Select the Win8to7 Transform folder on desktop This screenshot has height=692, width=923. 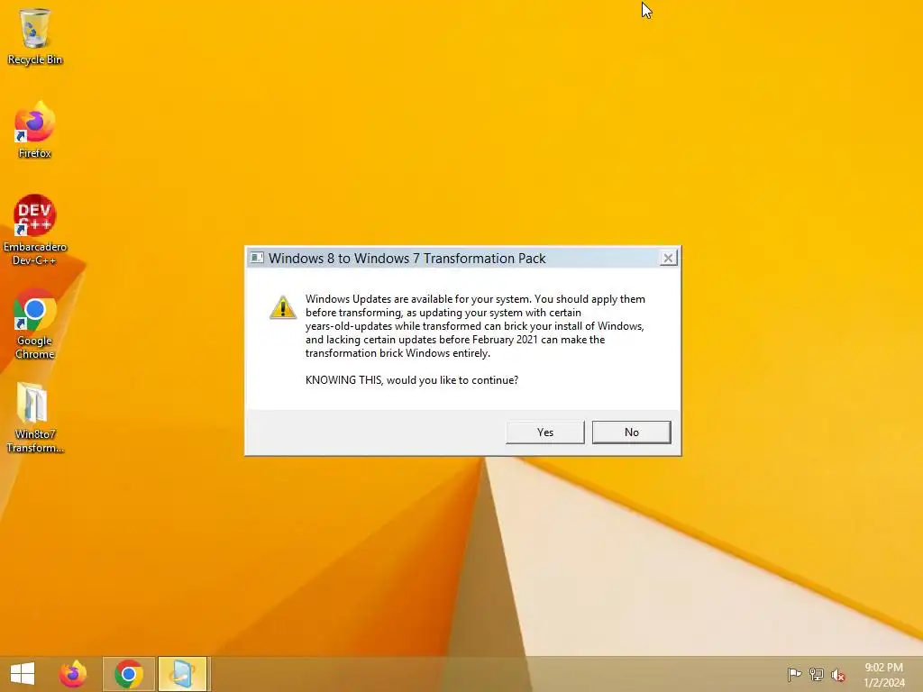point(35,418)
